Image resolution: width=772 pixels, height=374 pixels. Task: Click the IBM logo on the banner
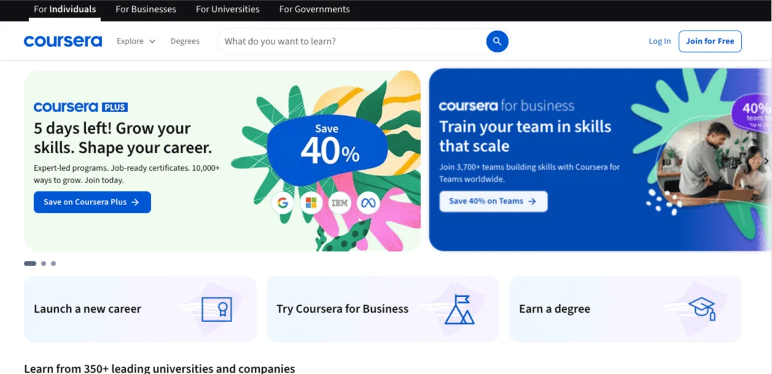[x=339, y=203]
